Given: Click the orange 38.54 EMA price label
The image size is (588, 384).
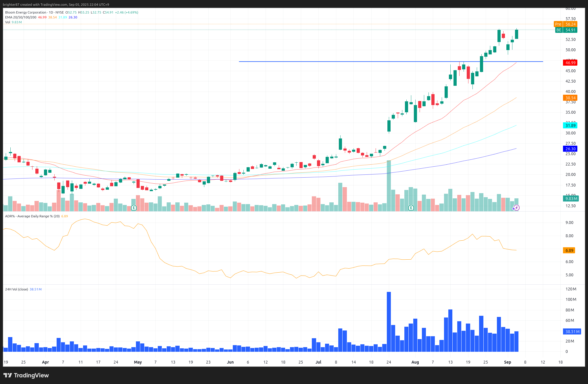Looking at the screenshot, I should 570,98.
